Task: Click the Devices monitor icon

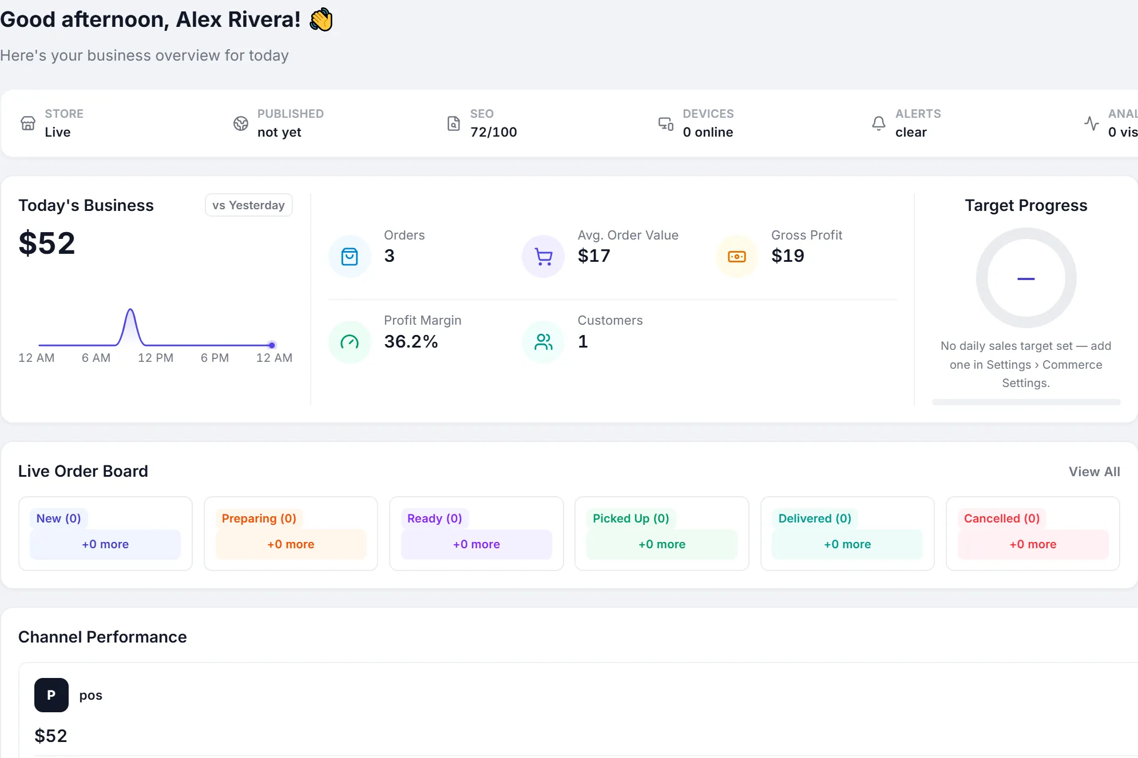Action: [x=666, y=123]
